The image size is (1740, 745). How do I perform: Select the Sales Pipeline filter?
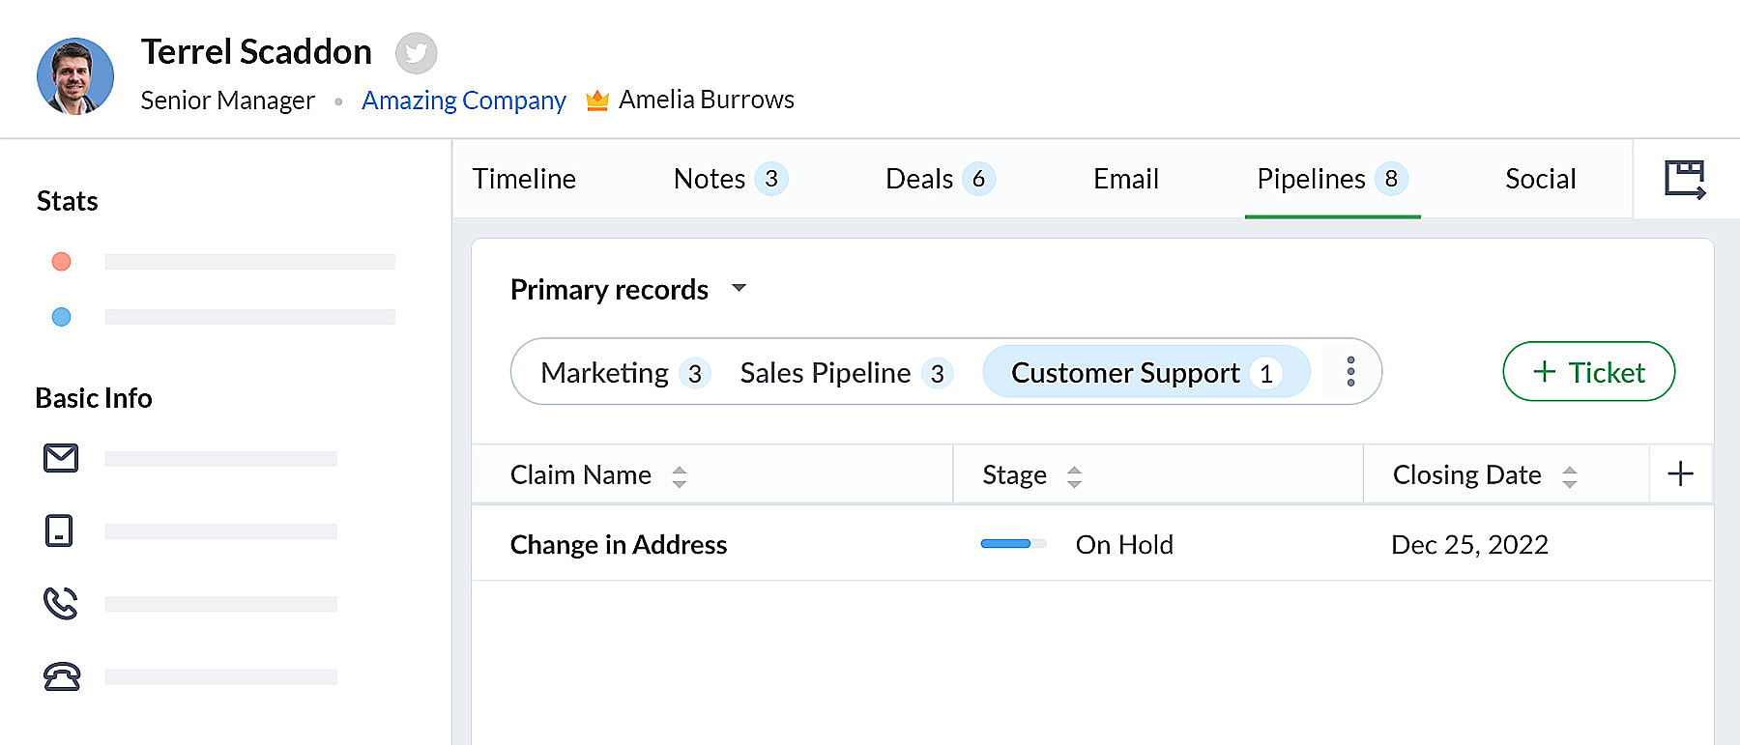845,373
